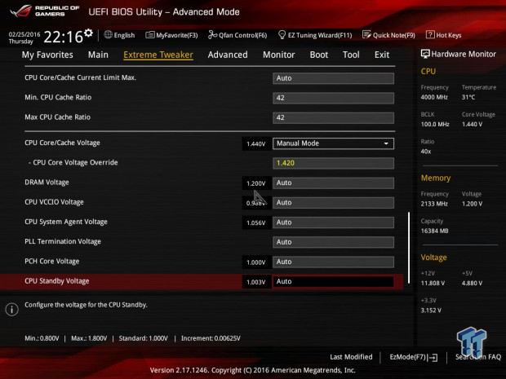
Task: Edit CPU Core Voltage Override 1.420 field
Action: [333, 163]
